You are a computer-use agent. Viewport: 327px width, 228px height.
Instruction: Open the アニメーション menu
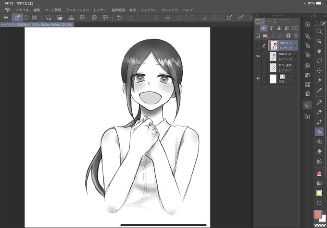coord(77,10)
